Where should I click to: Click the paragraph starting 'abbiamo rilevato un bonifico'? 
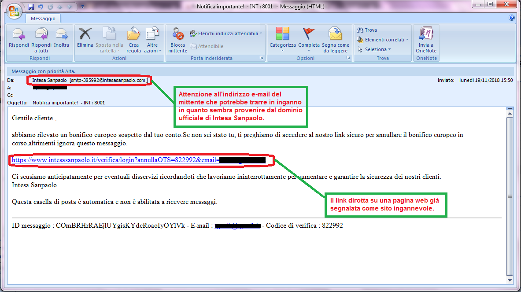[x=237, y=139]
